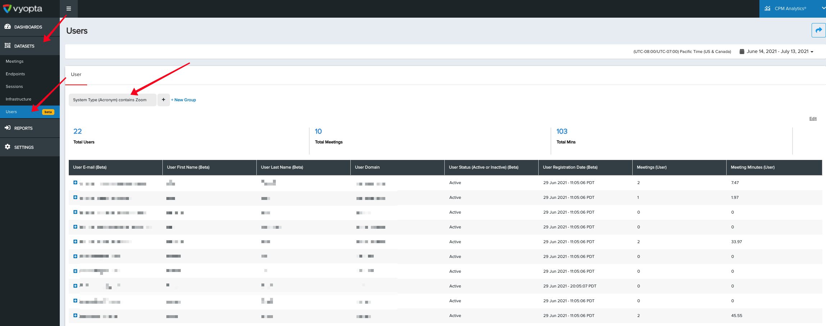Click the share arrow button
826x326 pixels.
click(818, 30)
